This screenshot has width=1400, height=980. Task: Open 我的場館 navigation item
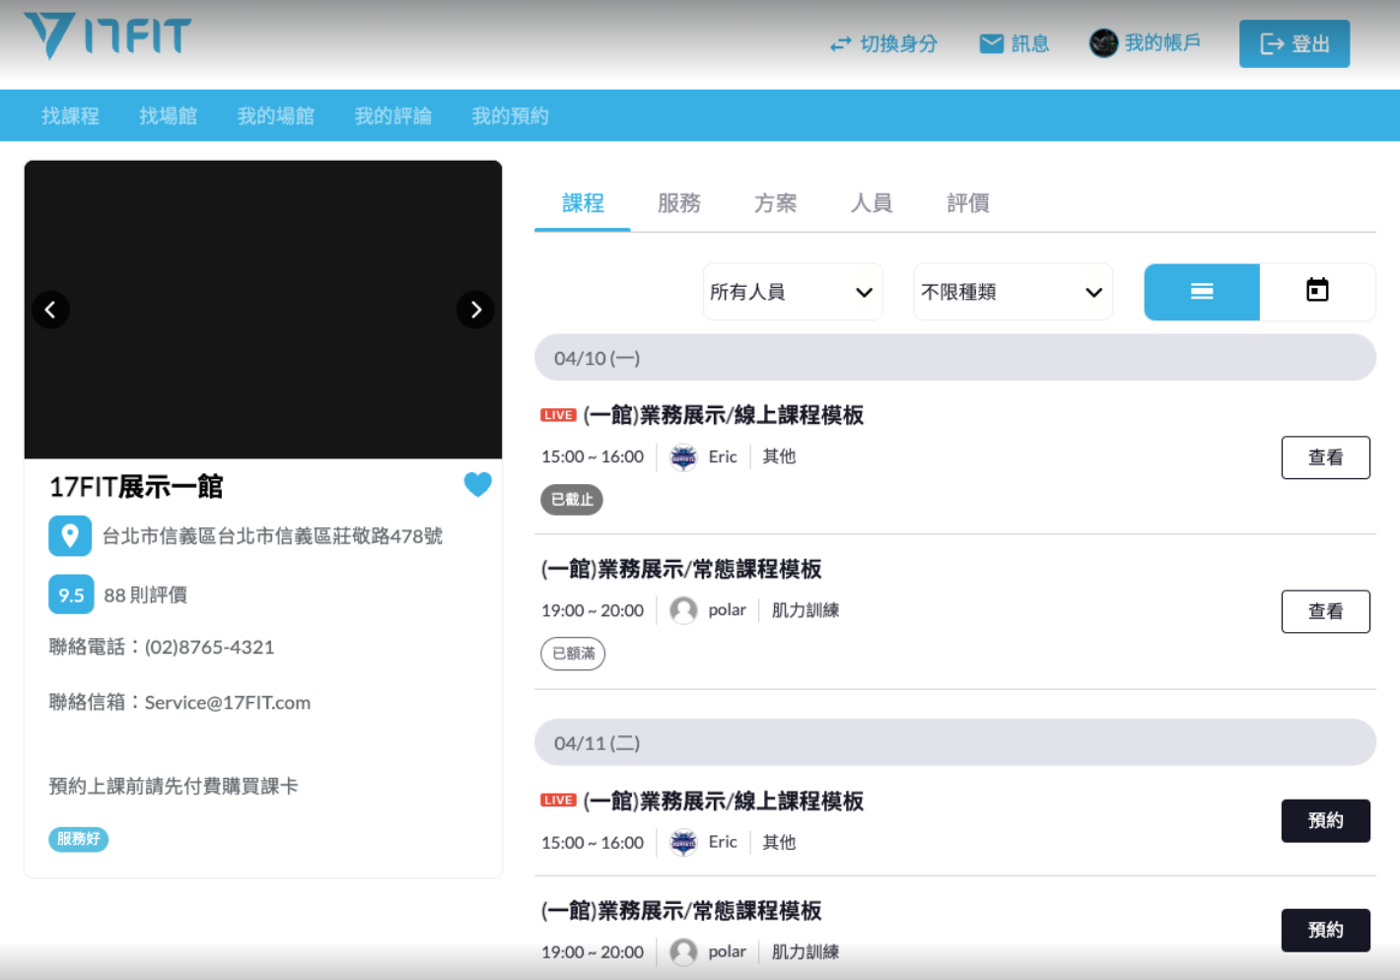coord(275,116)
